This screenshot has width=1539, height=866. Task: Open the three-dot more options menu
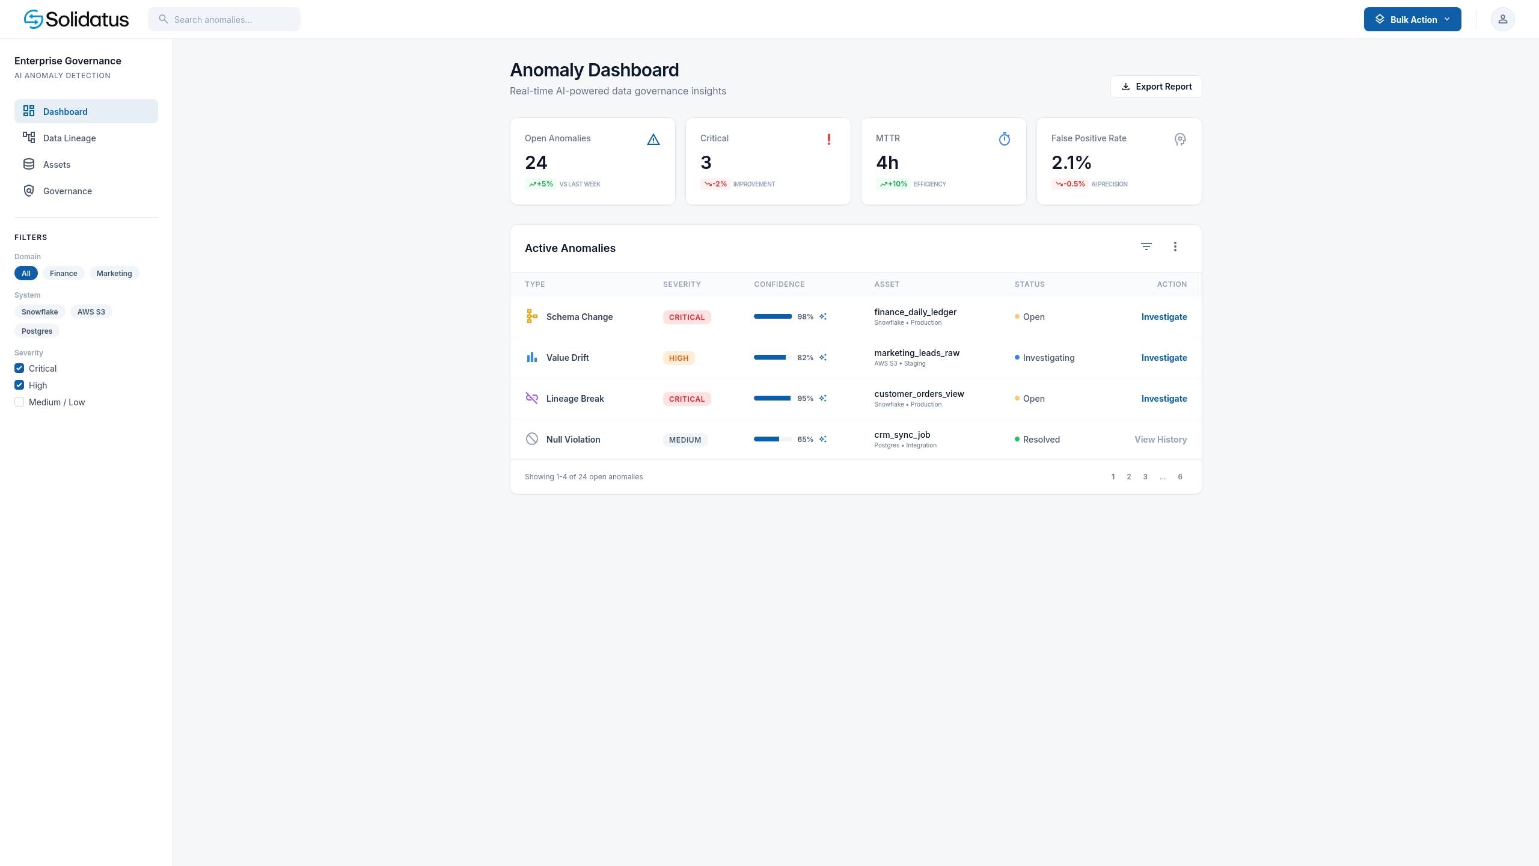[1175, 247]
